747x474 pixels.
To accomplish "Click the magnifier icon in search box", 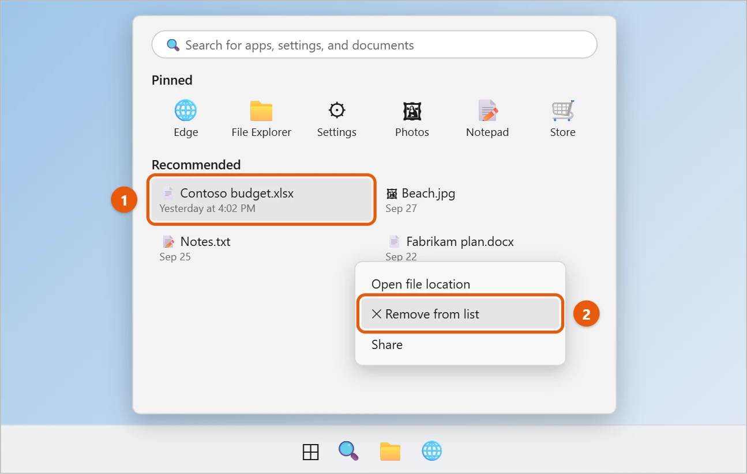I will [173, 45].
